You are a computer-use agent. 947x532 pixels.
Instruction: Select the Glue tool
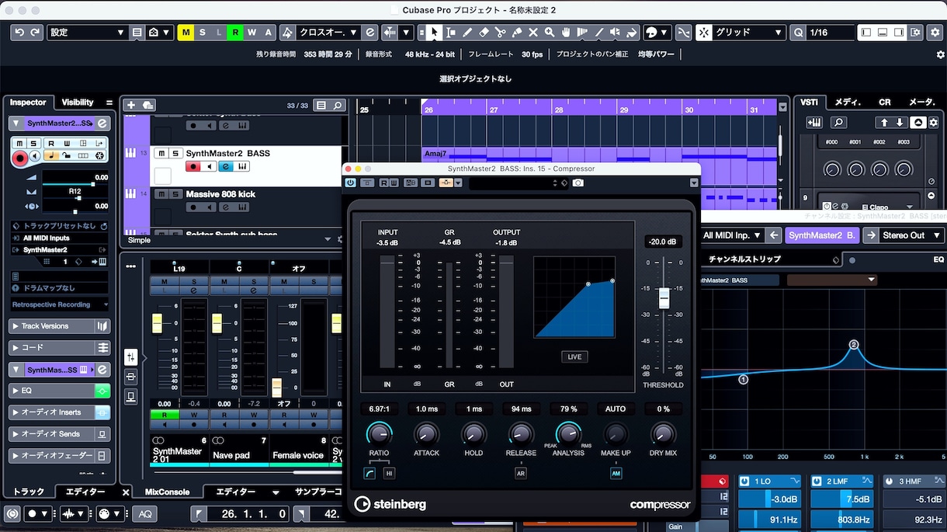tap(516, 33)
